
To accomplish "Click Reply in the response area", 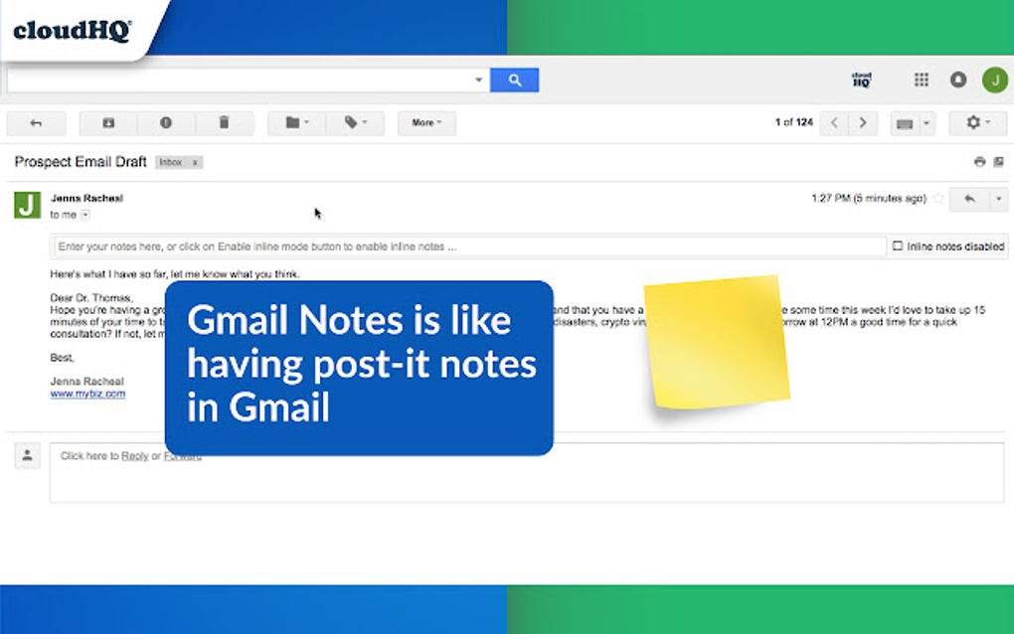I will 133,456.
